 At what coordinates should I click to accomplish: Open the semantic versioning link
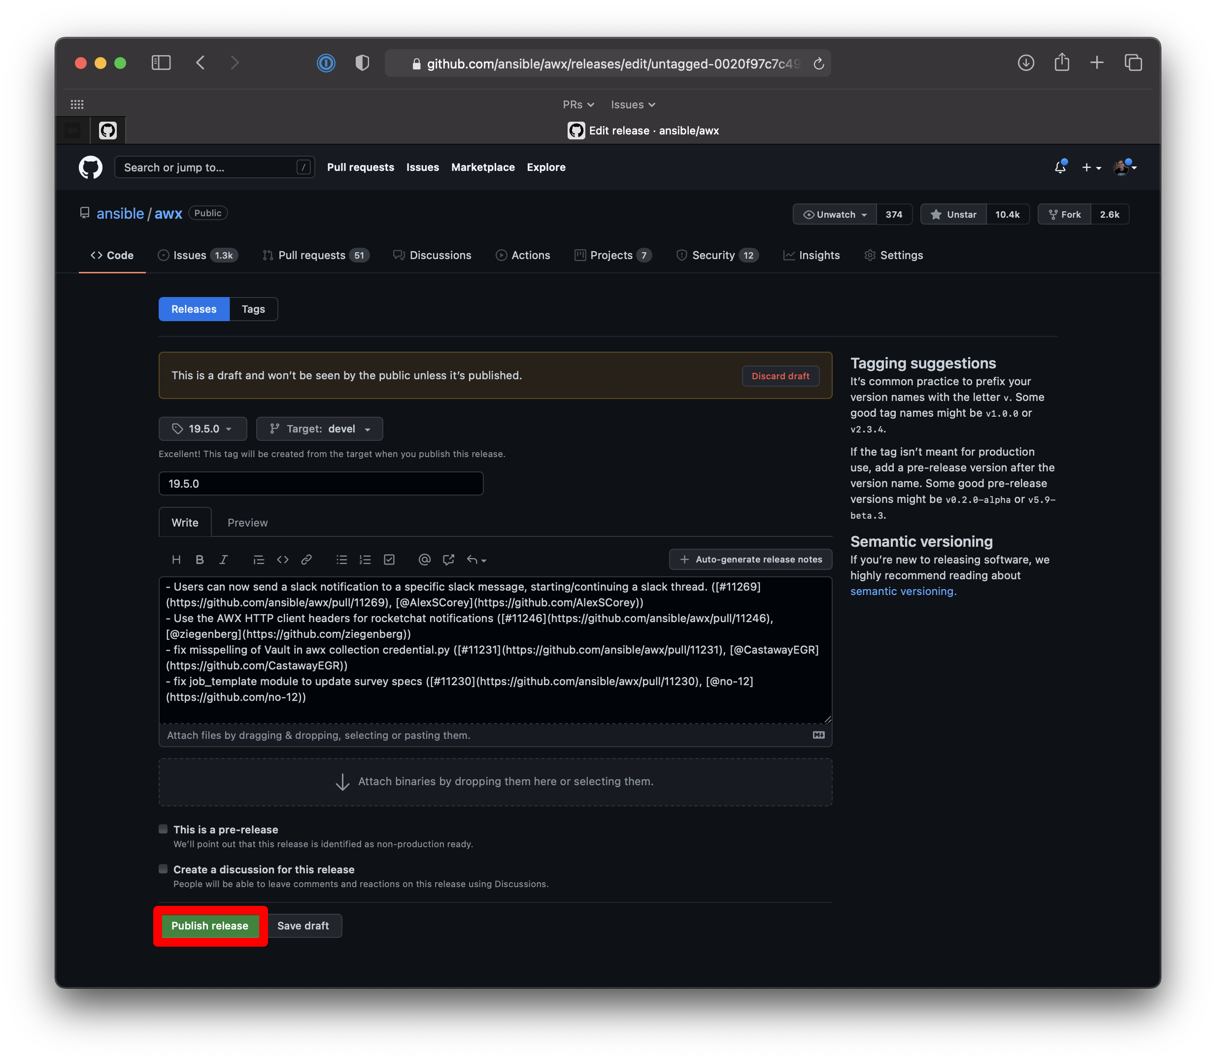[x=902, y=590]
